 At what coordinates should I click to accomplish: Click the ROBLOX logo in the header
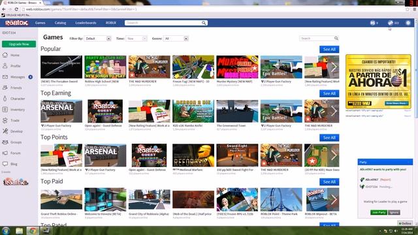click(16, 23)
